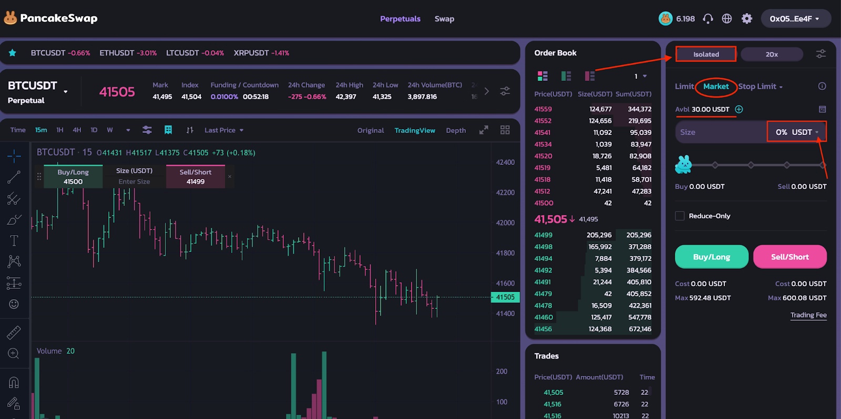Select the Limit order tab
841x419 pixels.
pyautogui.click(x=684, y=87)
